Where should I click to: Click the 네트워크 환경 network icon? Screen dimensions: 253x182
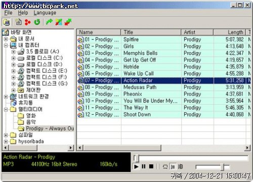point(13,97)
